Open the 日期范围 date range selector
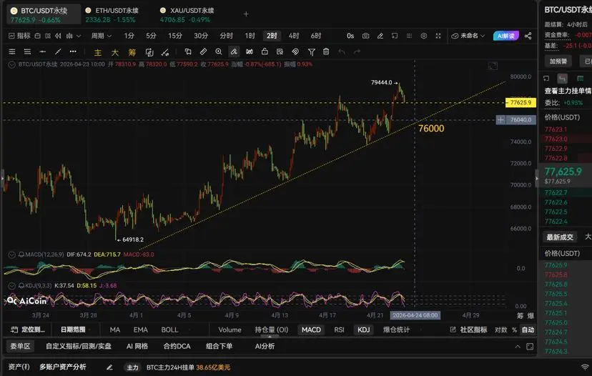 [x=73, y=330]
